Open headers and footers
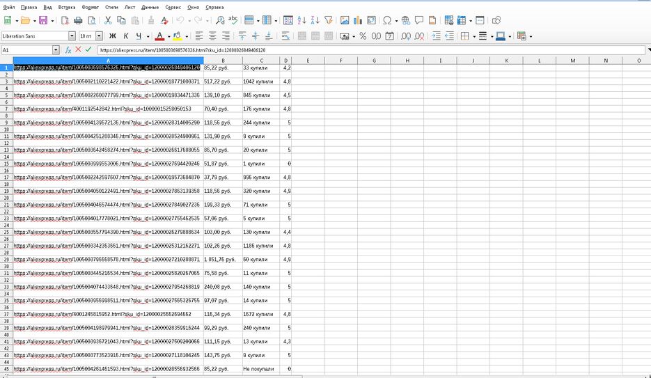Image resolution: width=651 pixels, height=378 pixels. [x=432, y=20]
